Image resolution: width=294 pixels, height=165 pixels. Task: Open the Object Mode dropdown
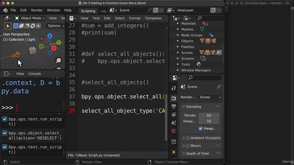coord(29,18)
